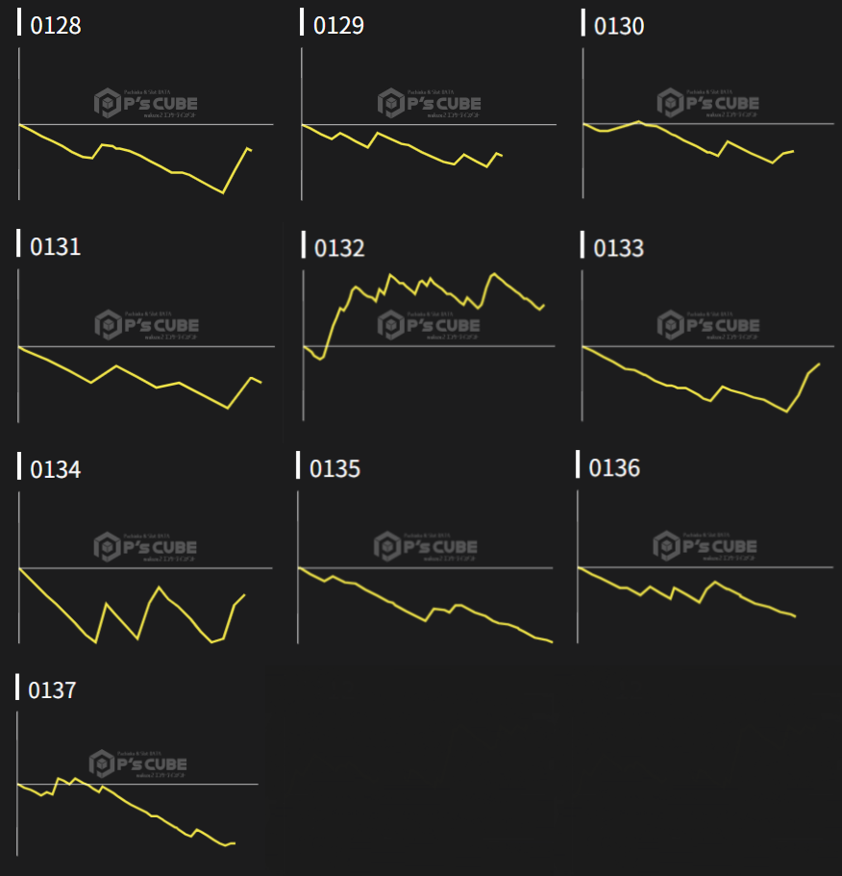Click the P's CUBE watermark in chart 0131

[145, 325]
